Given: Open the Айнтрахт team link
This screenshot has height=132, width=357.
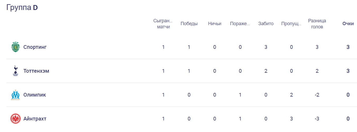Looking at the screenshot, I should click(35, 119).
